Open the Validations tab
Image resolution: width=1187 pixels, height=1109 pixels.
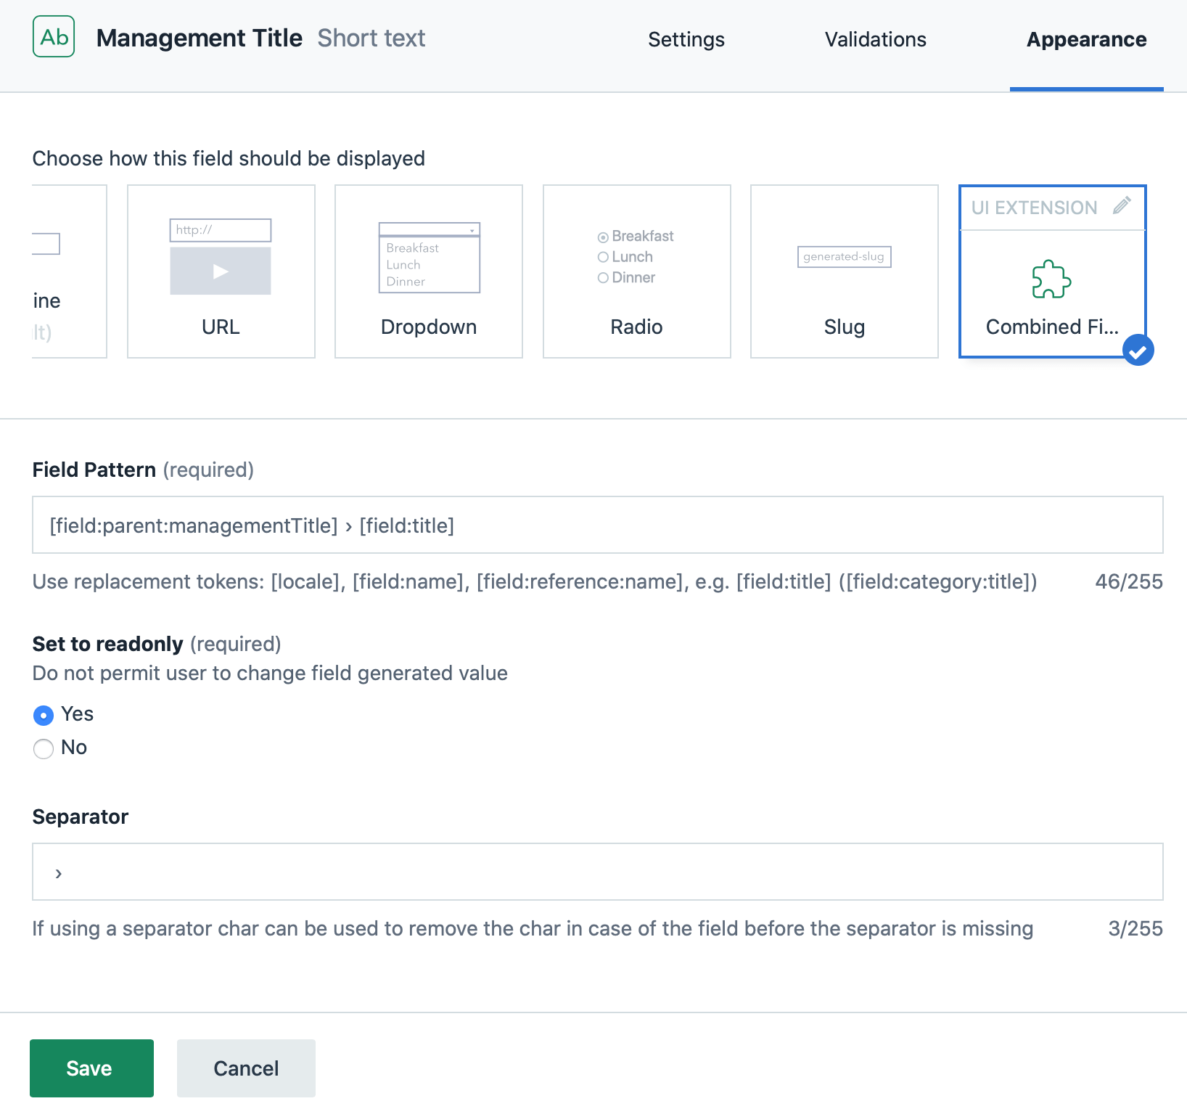[875, 39]
